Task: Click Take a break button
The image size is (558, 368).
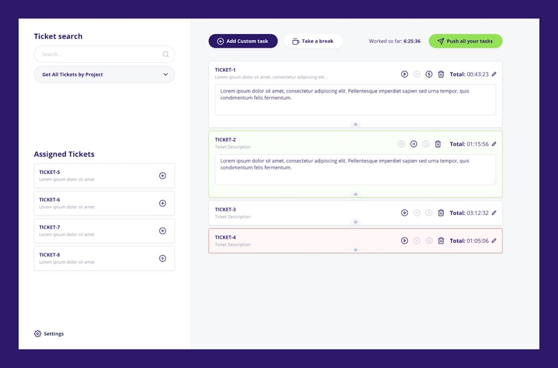Action: tap(313, 41)
